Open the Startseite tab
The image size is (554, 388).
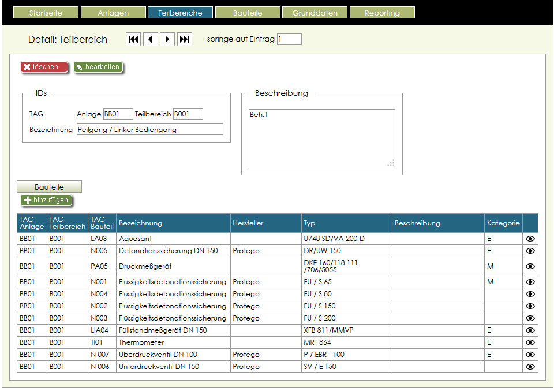(x=46, y=13)
